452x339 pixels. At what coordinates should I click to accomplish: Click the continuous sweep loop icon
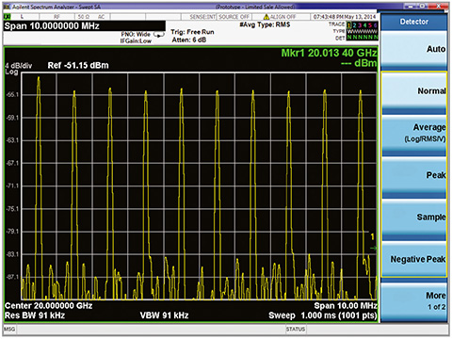(159, 35)
